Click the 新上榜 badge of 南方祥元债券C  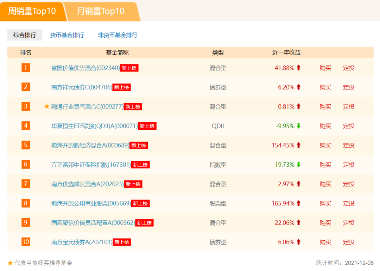coord(122,87)
